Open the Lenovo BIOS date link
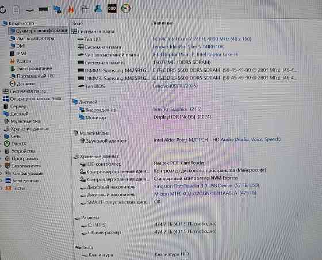Screen dimensions: 322x260 (x=175, y=86)
